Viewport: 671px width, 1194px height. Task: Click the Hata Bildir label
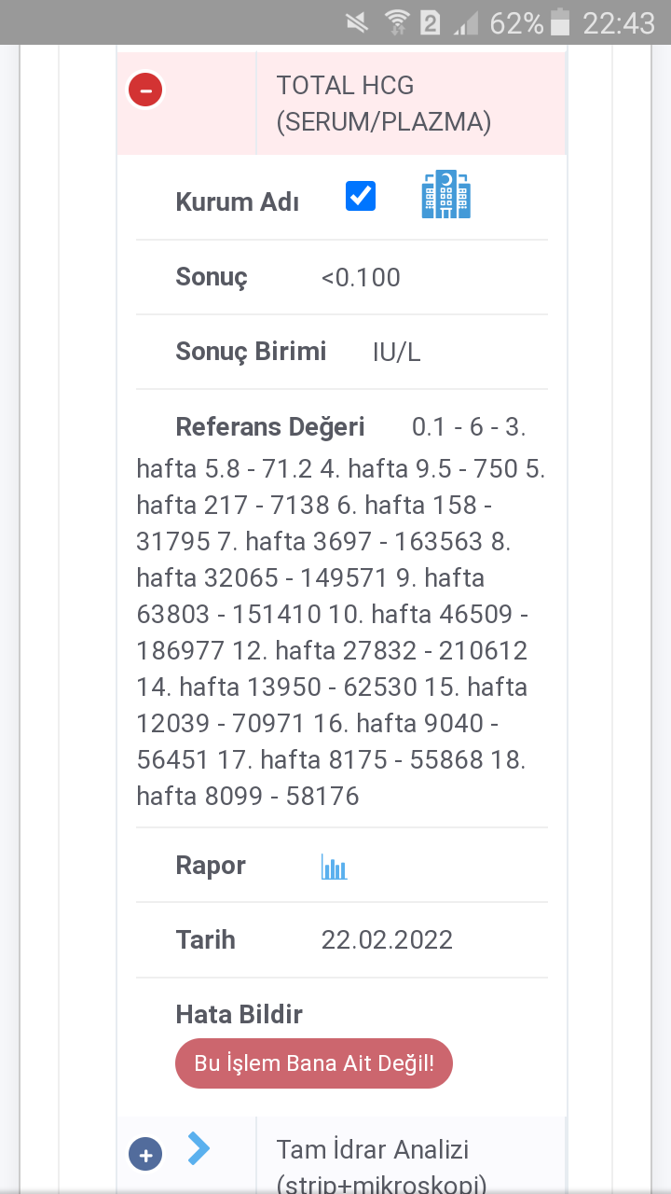[x=239, y=1014]
